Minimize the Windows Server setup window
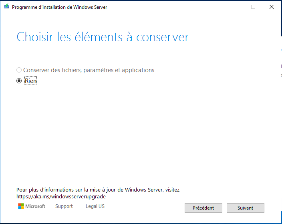The width and height of the screenshot is (282, 224). [x=235, y=7]
